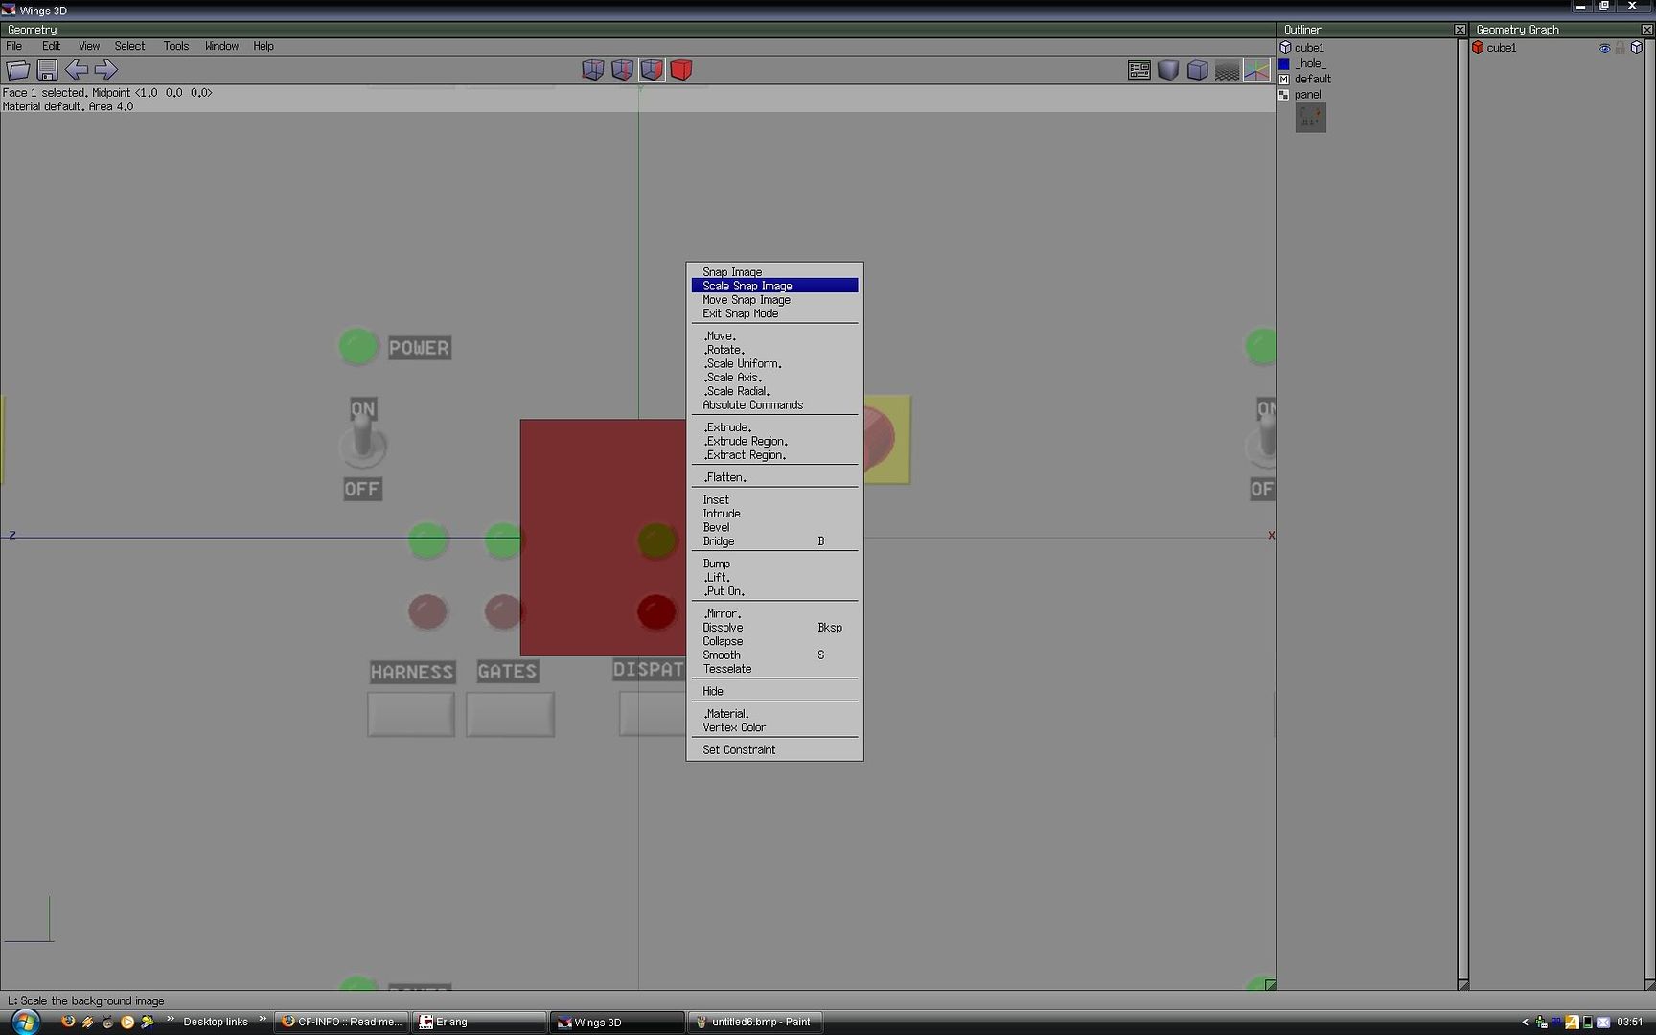Toggle the axes display icon

click(x=1256, y=70)
